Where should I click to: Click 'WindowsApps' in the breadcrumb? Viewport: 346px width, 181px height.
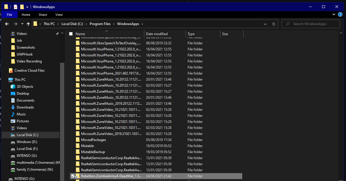(128, 24)
